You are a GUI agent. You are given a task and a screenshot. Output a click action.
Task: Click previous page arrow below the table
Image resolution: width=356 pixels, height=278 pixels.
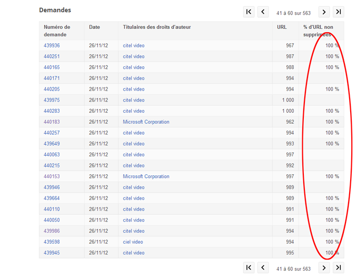pyautogui.click(x=263, y=268)
